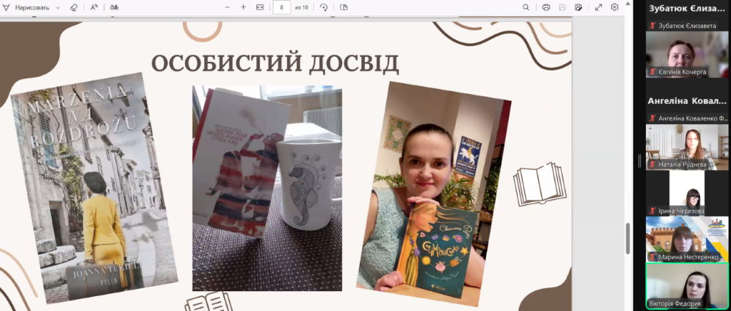Screen dimensions: 731x311
Task: Click the grayed Save icon
Action: coord(563,7)
